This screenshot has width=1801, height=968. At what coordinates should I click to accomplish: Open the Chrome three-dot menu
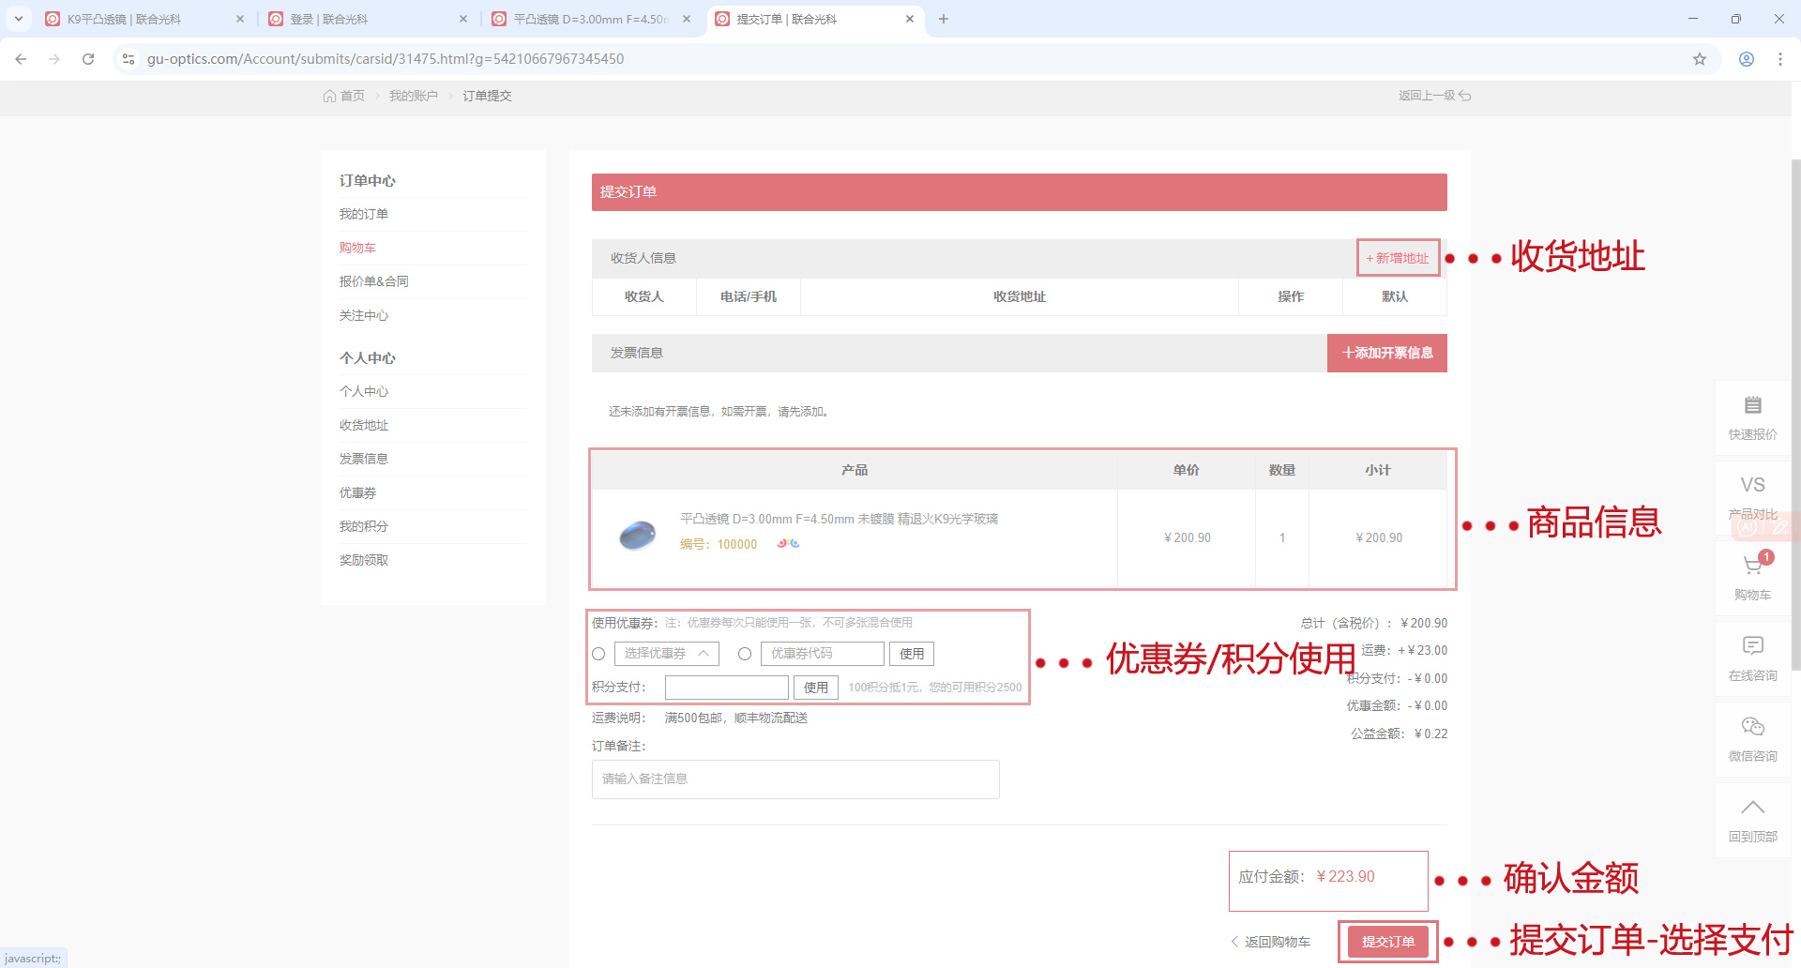(1779, 59)
